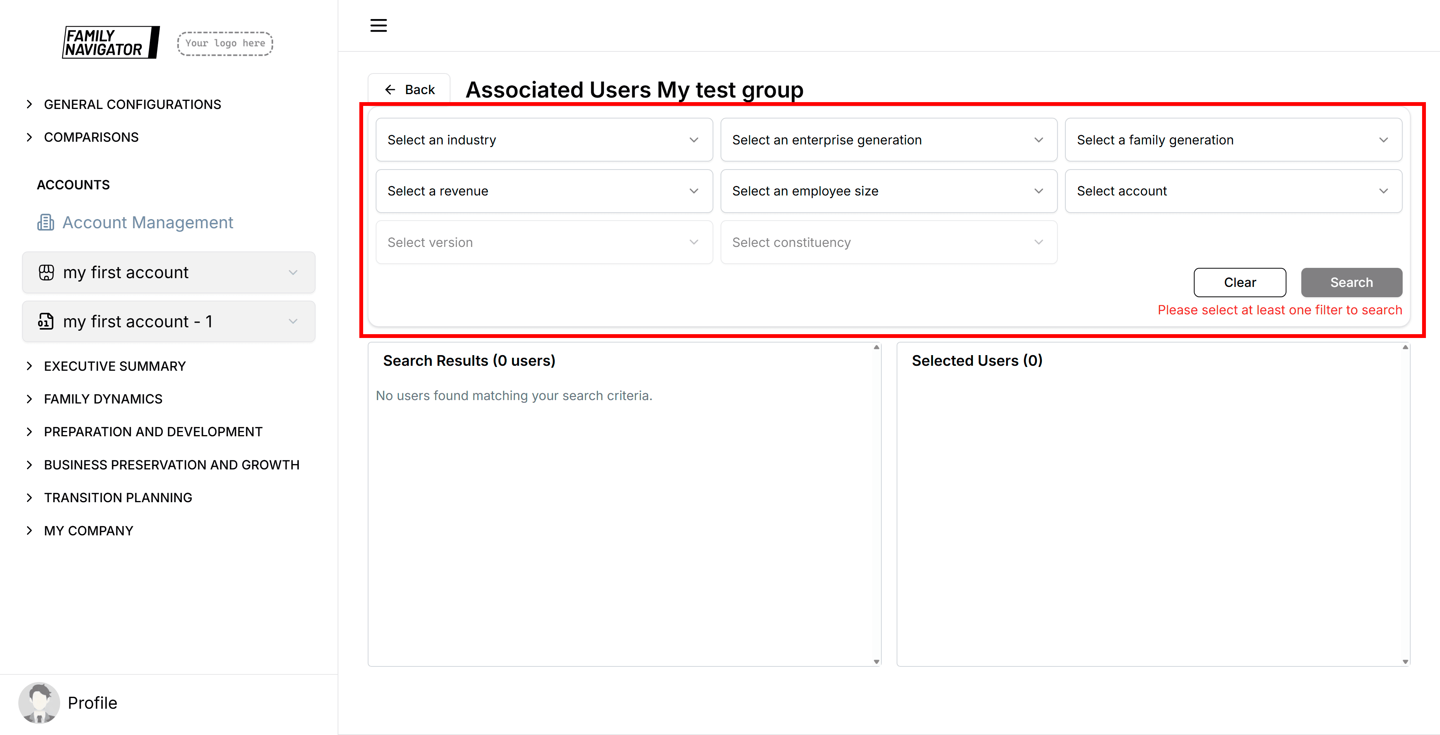Open the 'Select account' dropdown
1440x735 pixels.
pyautogui.click(x=1233, y=191)
